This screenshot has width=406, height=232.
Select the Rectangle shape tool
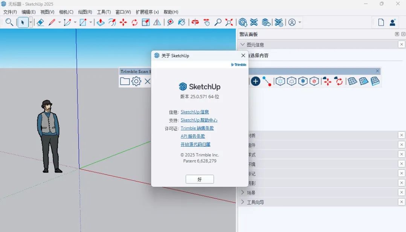click(x=83, y=22)
